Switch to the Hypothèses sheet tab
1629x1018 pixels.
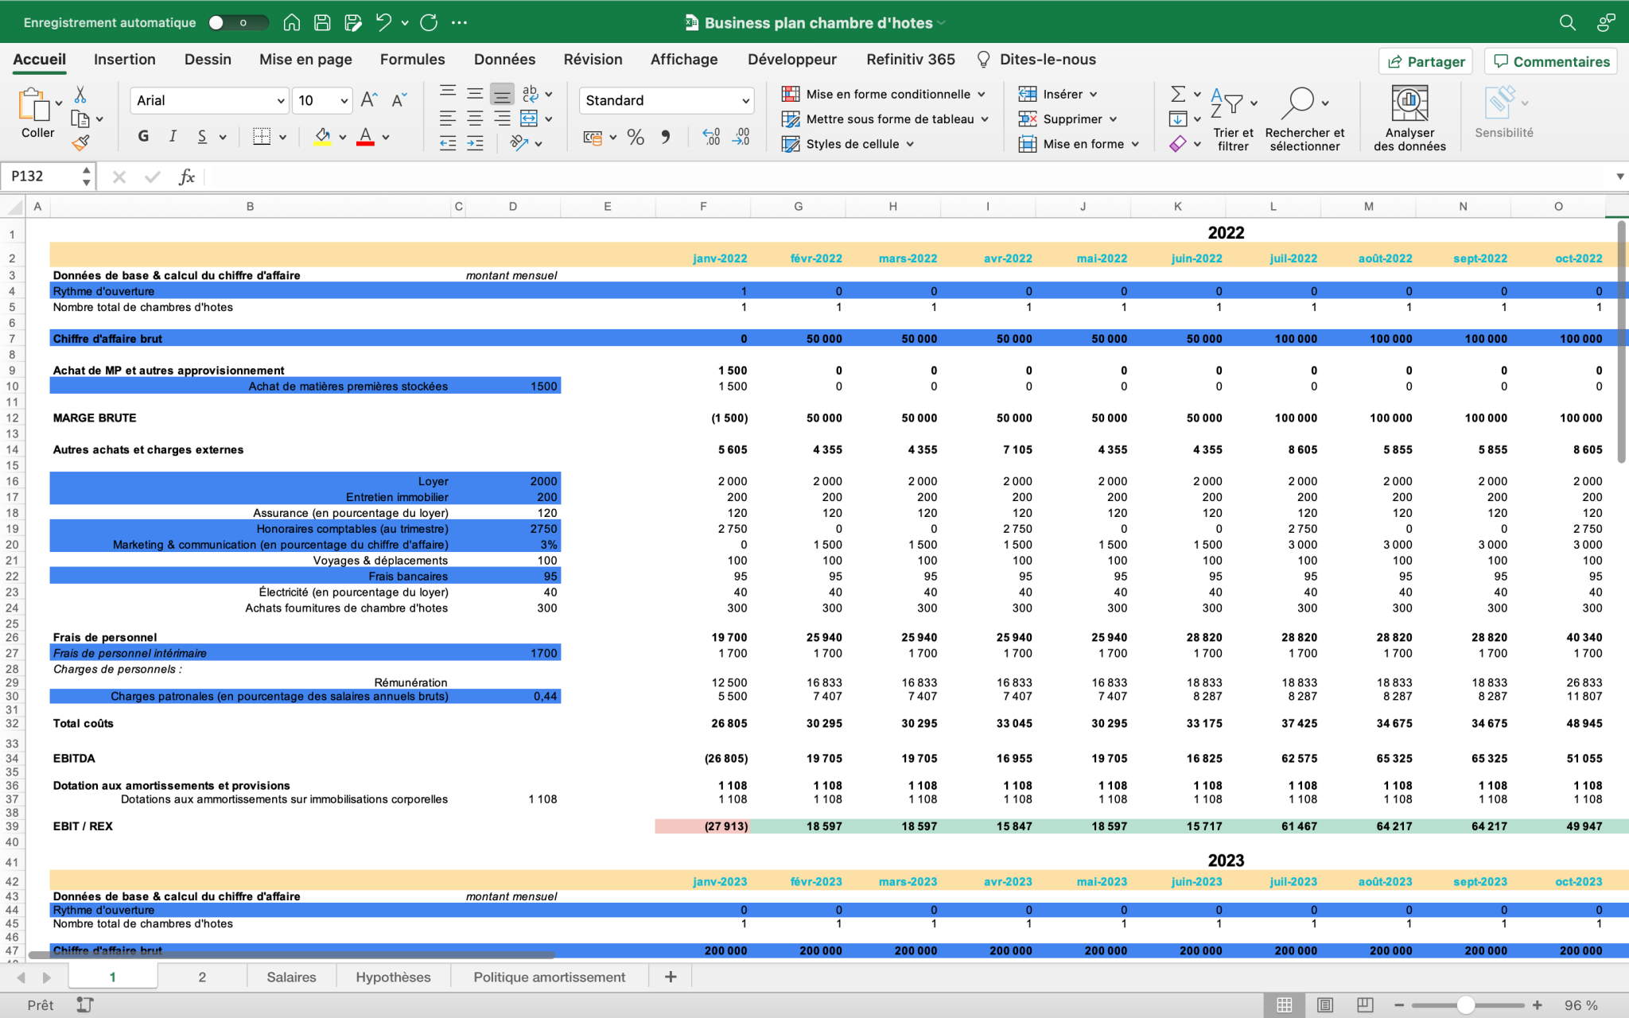coord(393,977)
